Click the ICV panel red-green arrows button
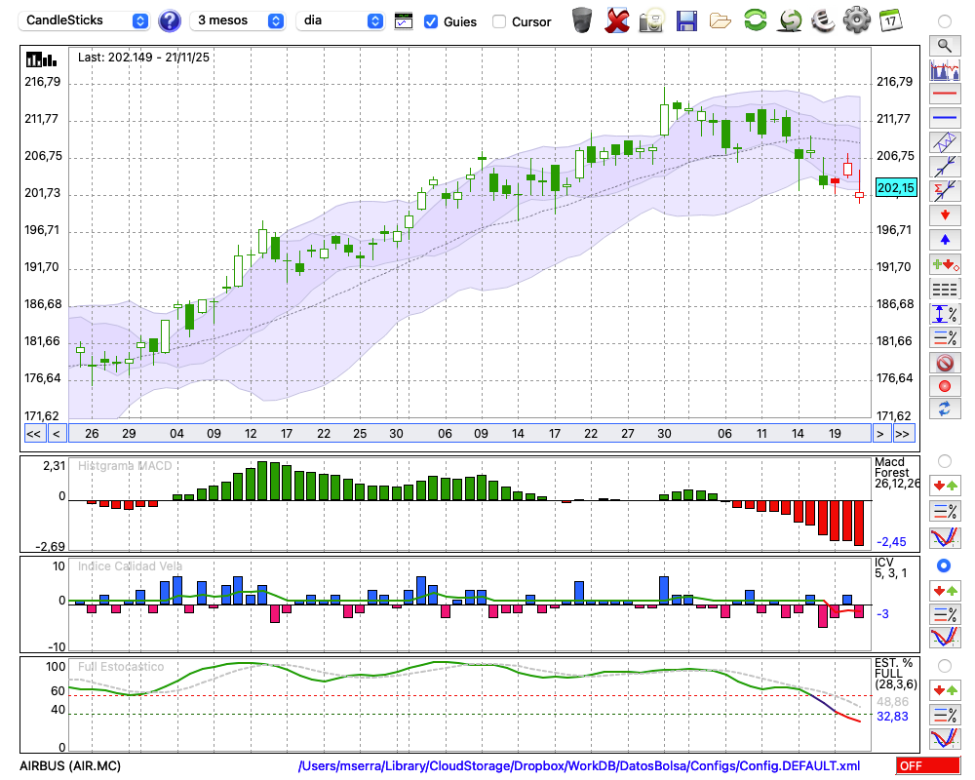The height and width of the screenshot is (780, 975). (x=945, y=590)
